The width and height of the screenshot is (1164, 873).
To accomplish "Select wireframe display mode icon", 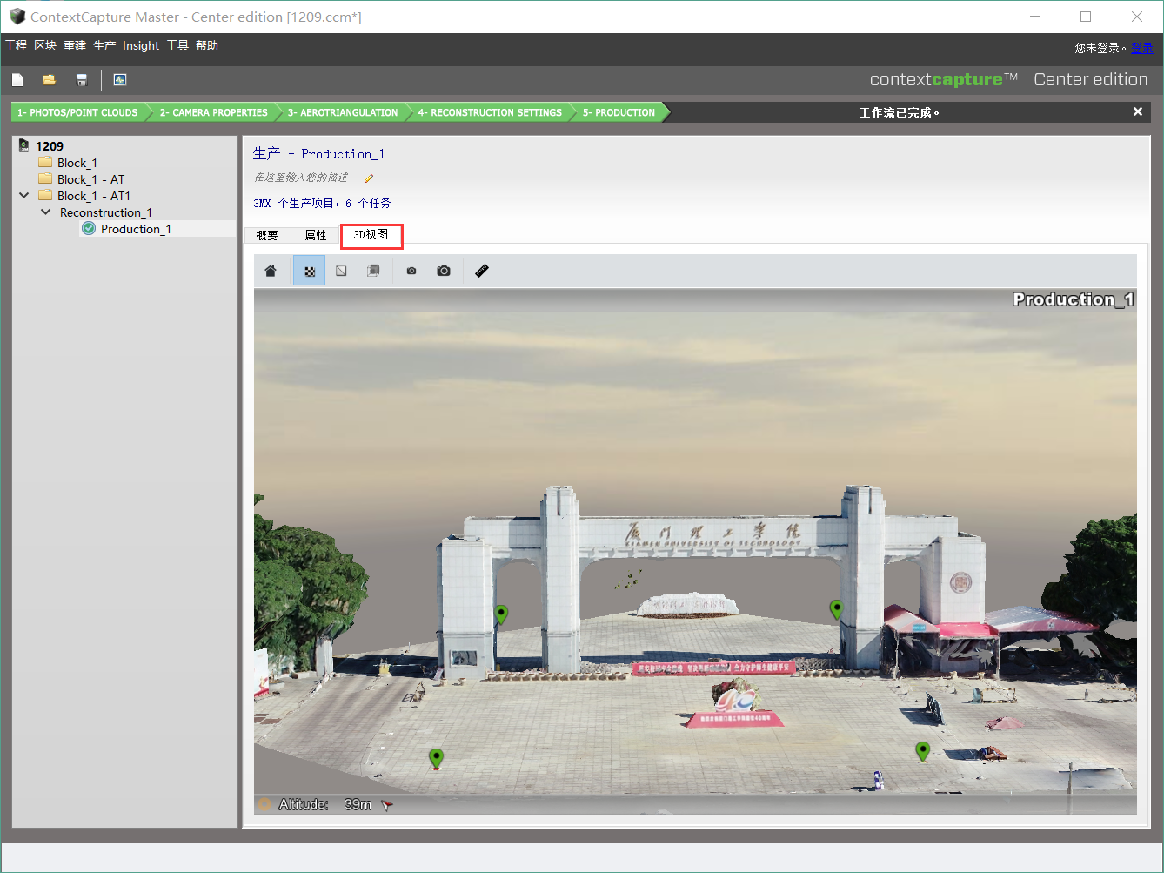I will [341, 271].
